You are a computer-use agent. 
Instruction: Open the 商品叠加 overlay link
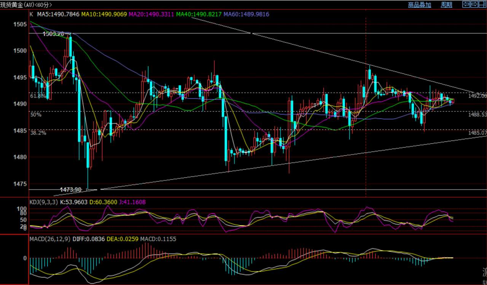420,5
